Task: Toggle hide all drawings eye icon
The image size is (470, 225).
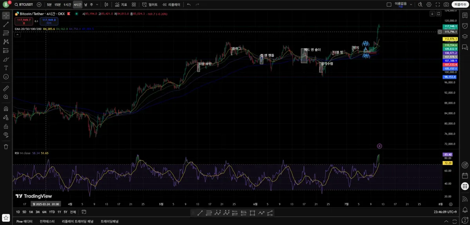Action: click(6, 135)
